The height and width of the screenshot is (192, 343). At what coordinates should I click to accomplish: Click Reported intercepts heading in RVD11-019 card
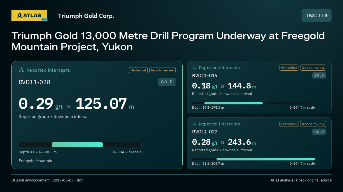click(219, 68)
